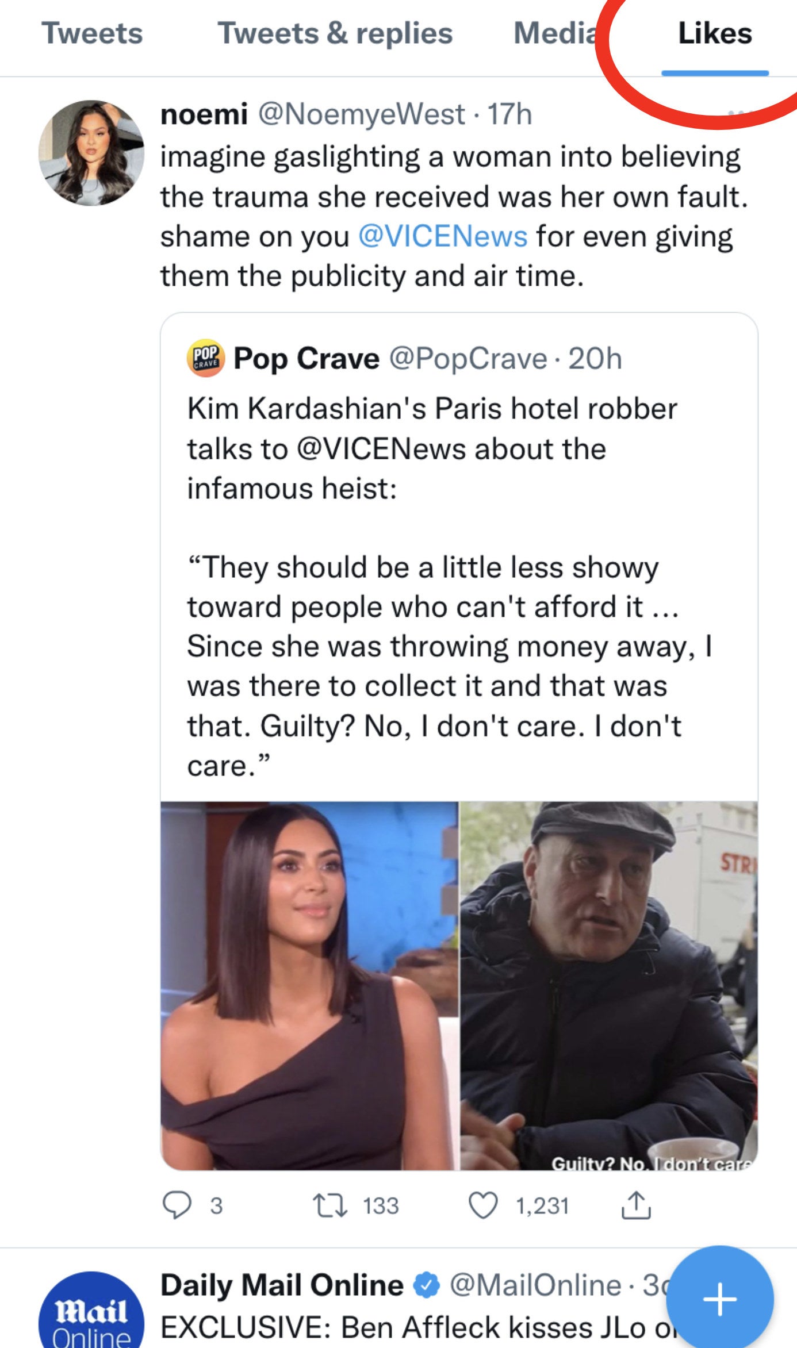Compose a new tweet with the plus button
The height and width of the screenshot is (1348, 797).
click(x=719, y=1299)
